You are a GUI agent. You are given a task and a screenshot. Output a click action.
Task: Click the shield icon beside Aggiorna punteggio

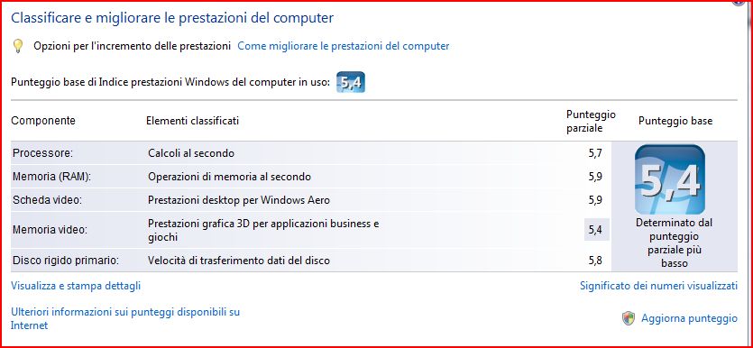click(629, 318)
